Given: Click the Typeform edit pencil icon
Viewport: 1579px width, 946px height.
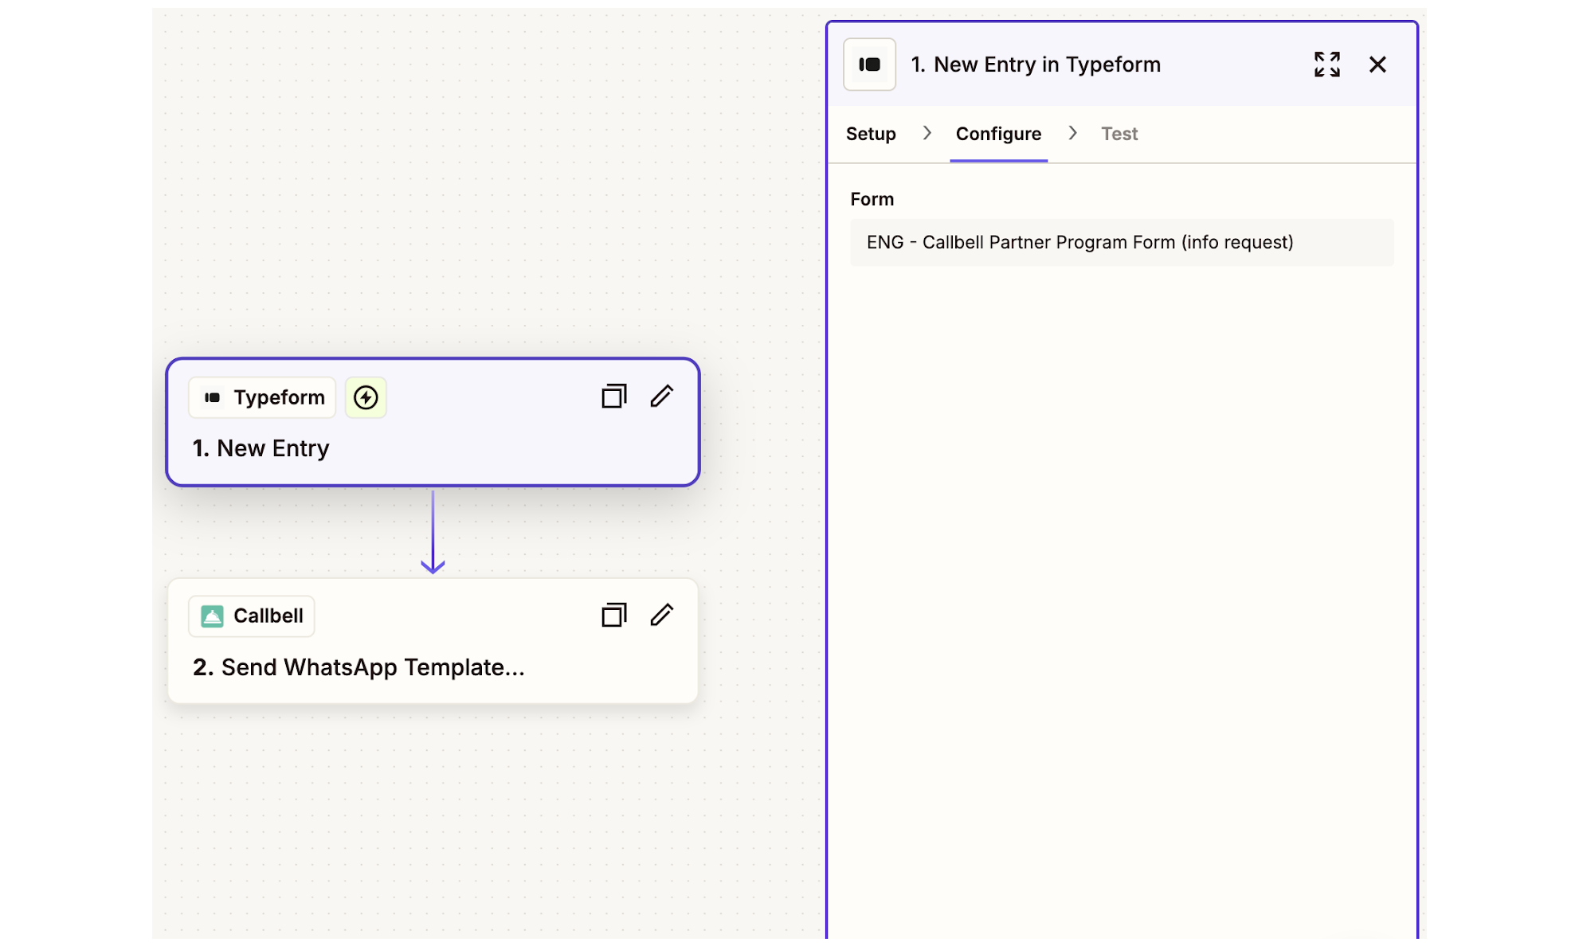Looking at the screenshot, I should point(662,397).
